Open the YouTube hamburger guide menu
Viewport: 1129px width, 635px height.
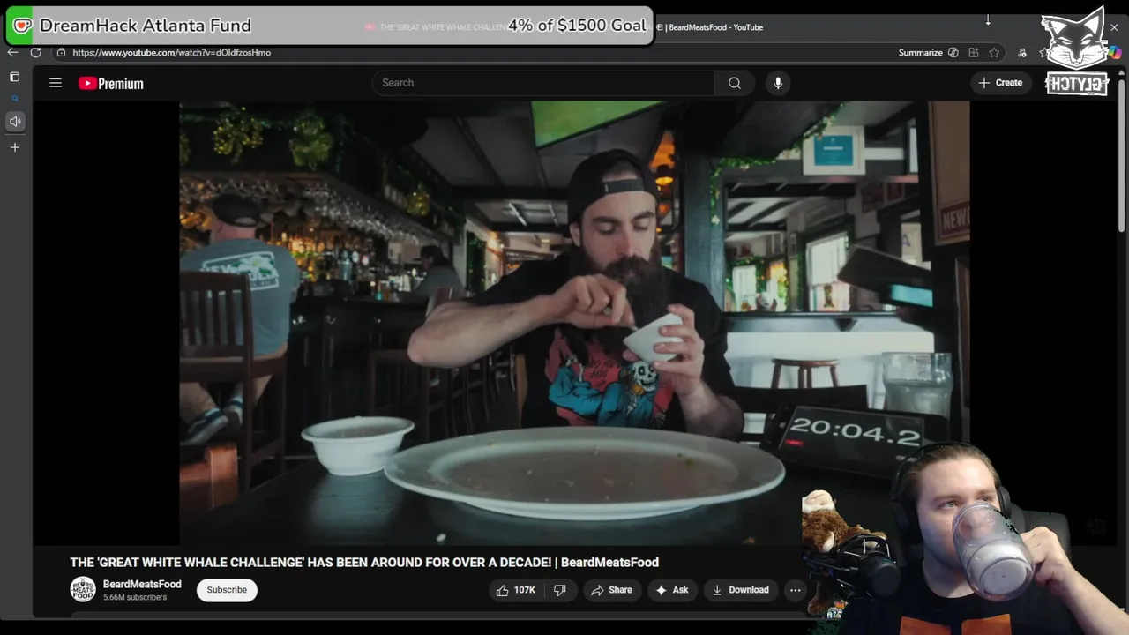[x=56, y=83]
